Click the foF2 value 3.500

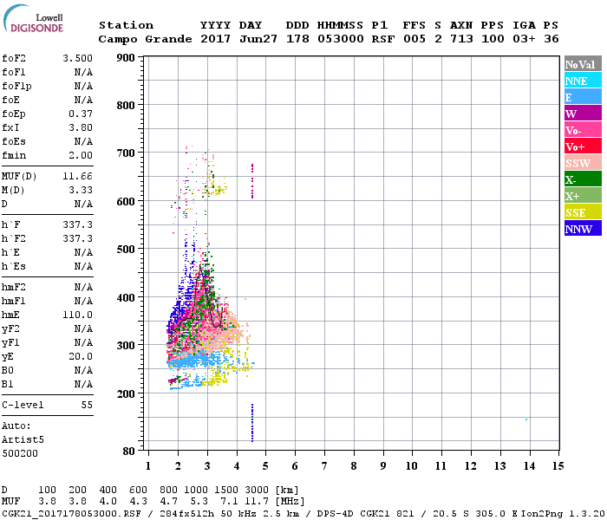(x=77, y=56)
